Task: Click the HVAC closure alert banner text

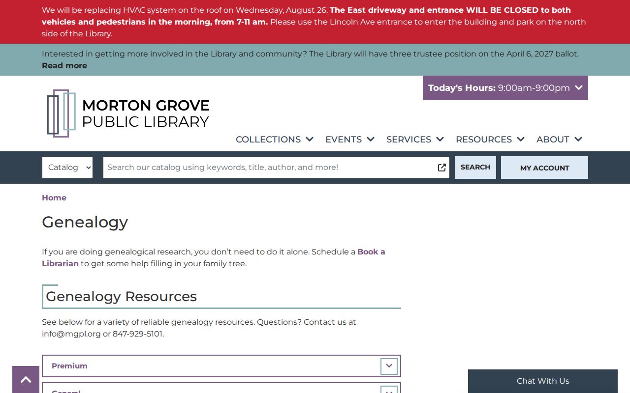Action: (x=314, y=22)
